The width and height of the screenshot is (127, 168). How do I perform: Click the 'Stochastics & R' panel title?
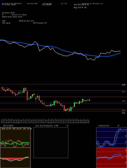click(104, 126)
